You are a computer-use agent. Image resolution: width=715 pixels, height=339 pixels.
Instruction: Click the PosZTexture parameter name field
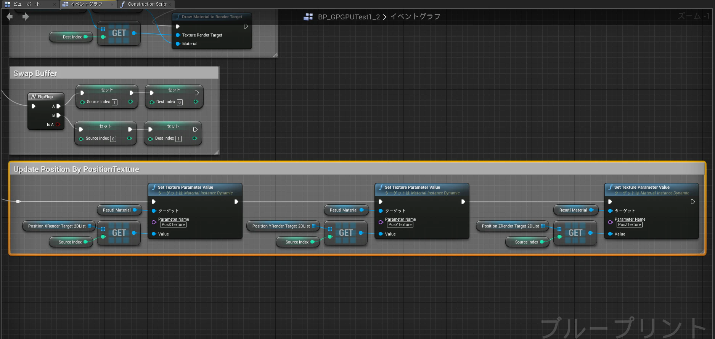pos(630,225)
